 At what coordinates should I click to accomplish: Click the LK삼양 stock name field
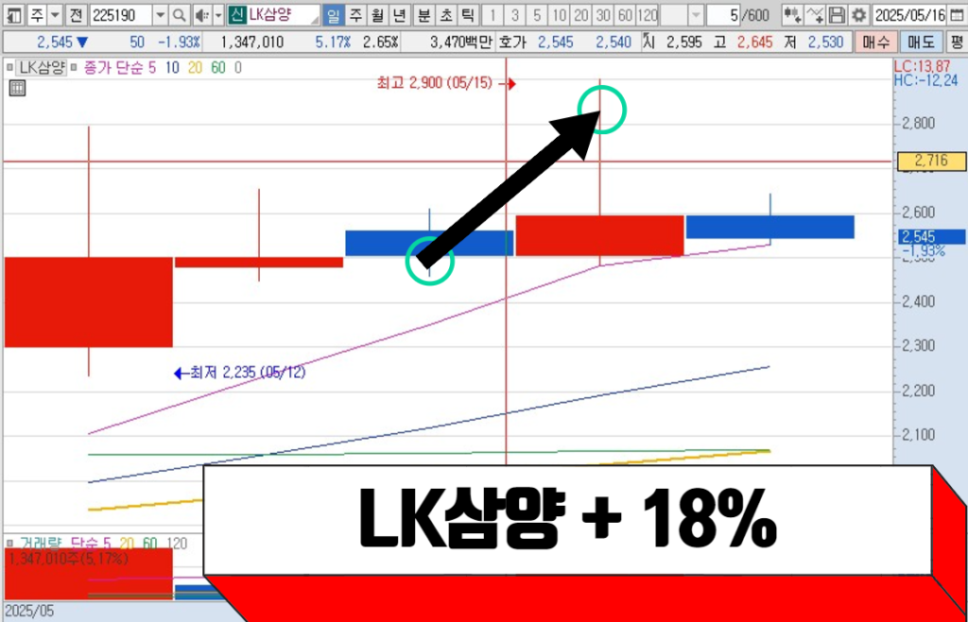coord(283,14)
